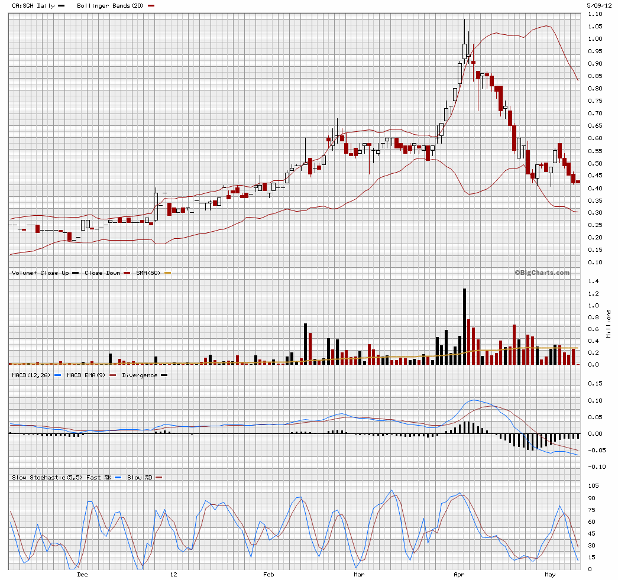Click the orange SMA(50) legend swatch
This screenshot has width=618, height=580.
pos(167,273)
